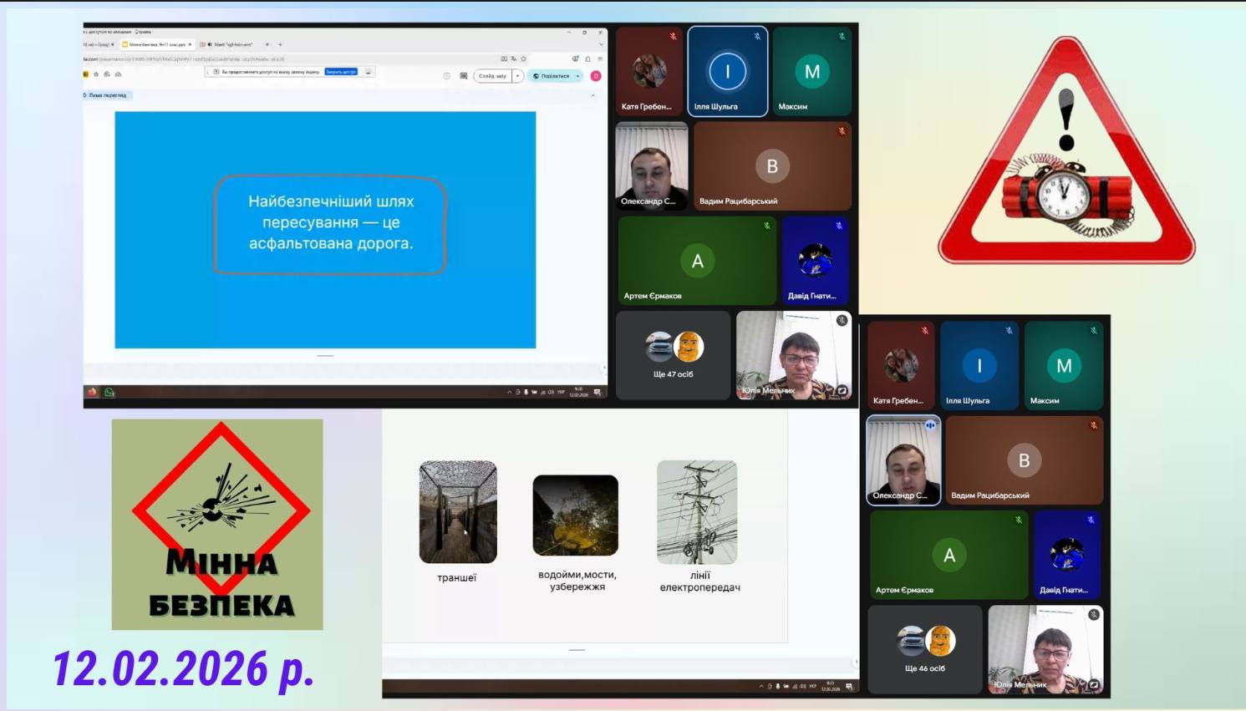Click the star icon beside the presentation title

[x=96, y=74]
